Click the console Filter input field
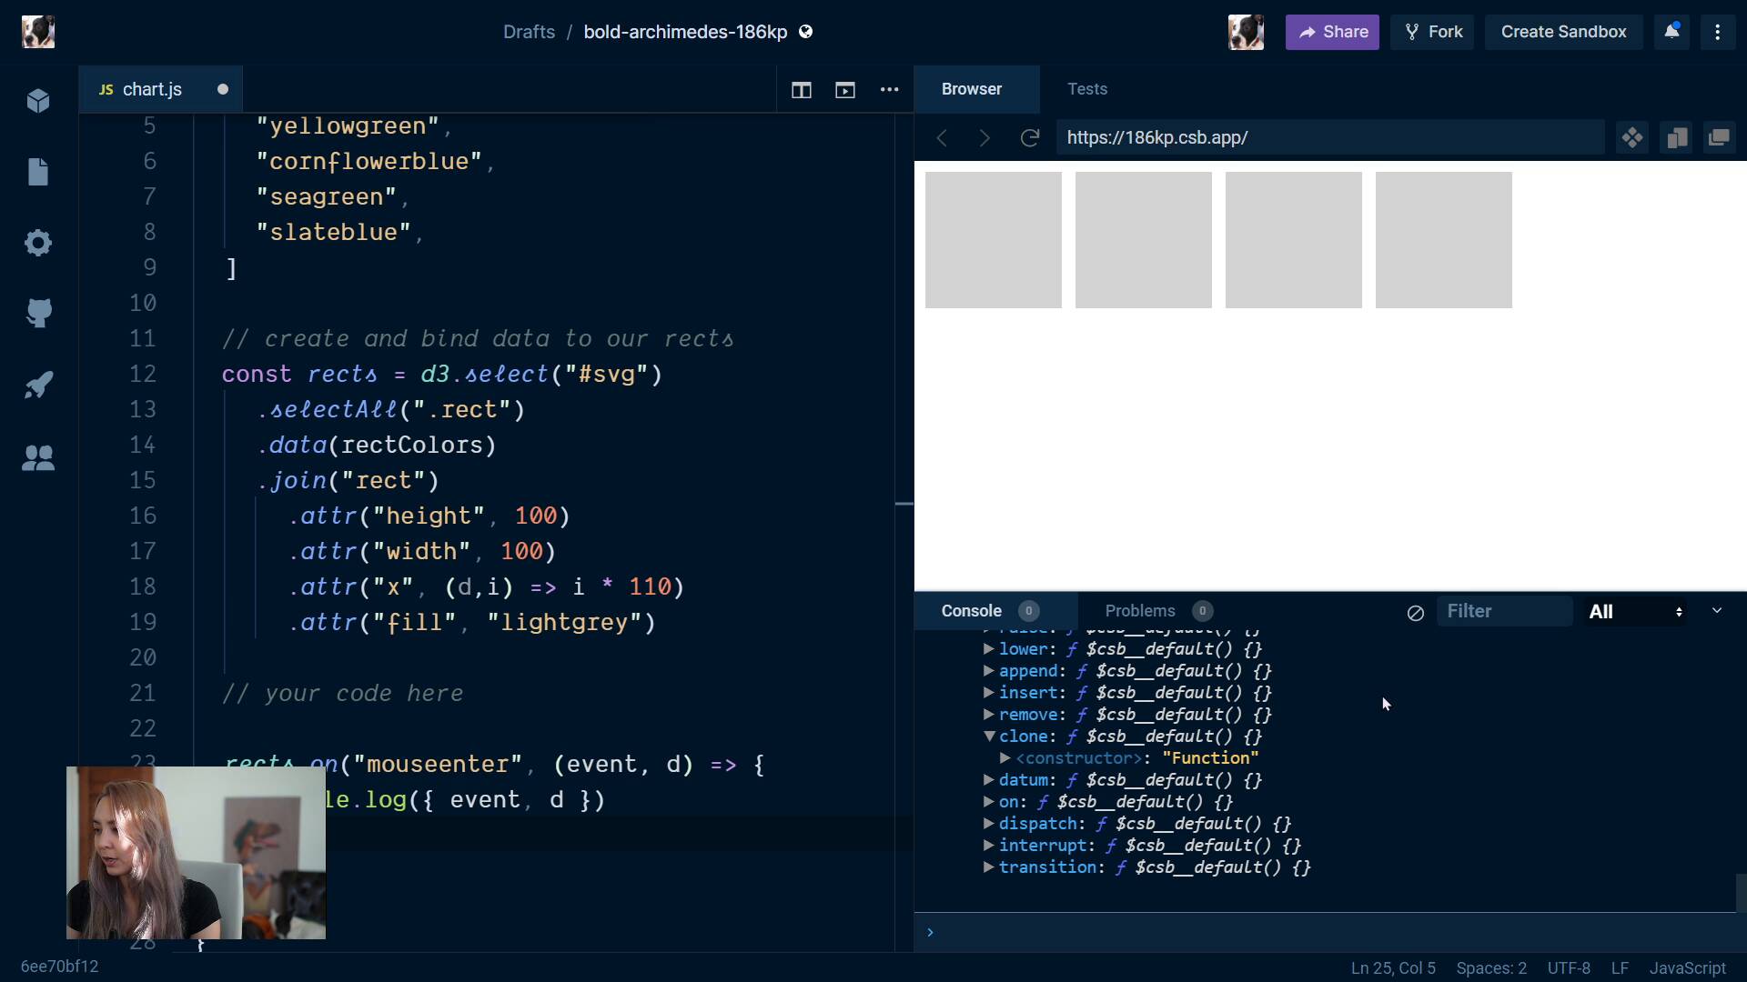This screenshot has width=1747, height=982. [x=1503, y=611]
